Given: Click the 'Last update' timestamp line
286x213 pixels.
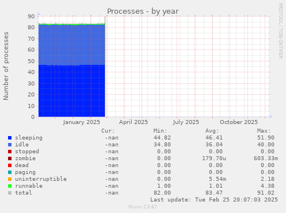Looking at the screenshot, I should (214, 200).
